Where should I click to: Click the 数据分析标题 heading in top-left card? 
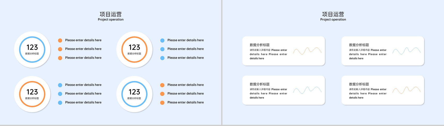[x=260, y=45]
